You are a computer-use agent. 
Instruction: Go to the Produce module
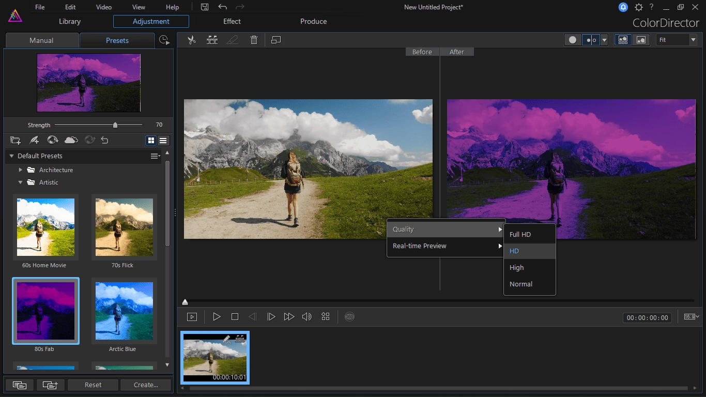coord(313,21)
